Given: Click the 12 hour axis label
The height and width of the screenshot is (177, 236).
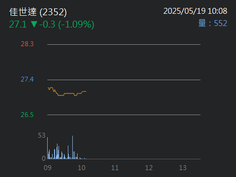Looking at the screenshot, I should tap(149, 168).
